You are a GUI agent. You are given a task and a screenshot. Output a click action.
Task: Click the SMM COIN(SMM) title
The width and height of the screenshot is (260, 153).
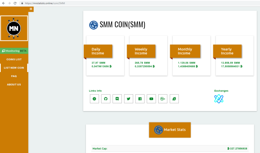[x=122, y=25]
